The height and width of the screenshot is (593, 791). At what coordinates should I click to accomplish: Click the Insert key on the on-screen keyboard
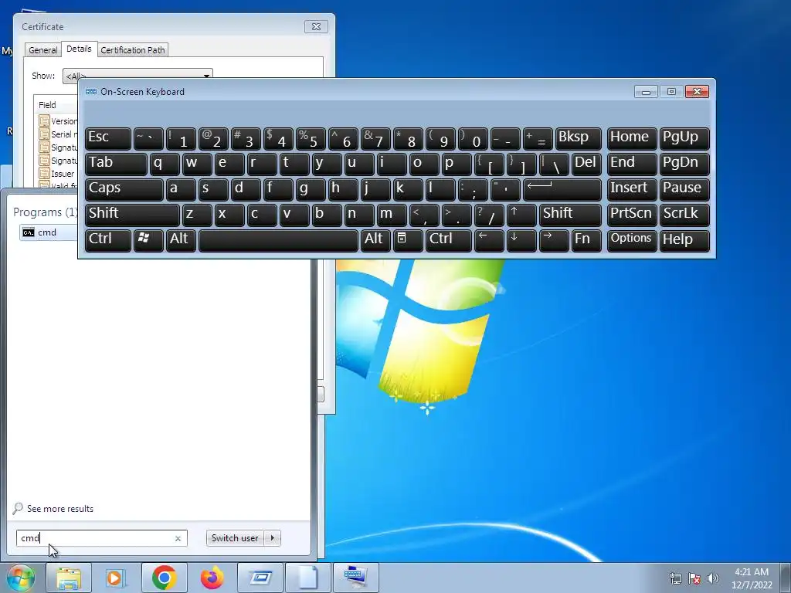(632, 190)
